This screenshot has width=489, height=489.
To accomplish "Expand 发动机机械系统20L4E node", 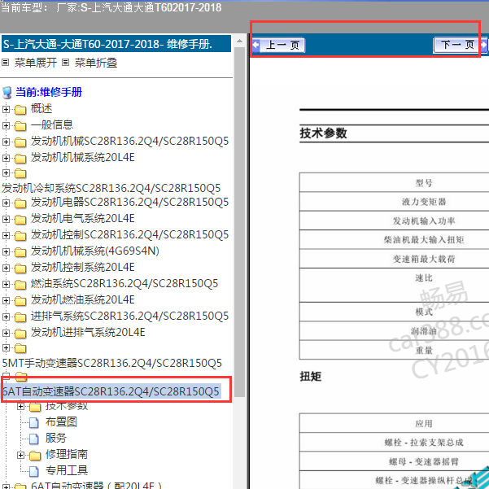I will point(6,158).
